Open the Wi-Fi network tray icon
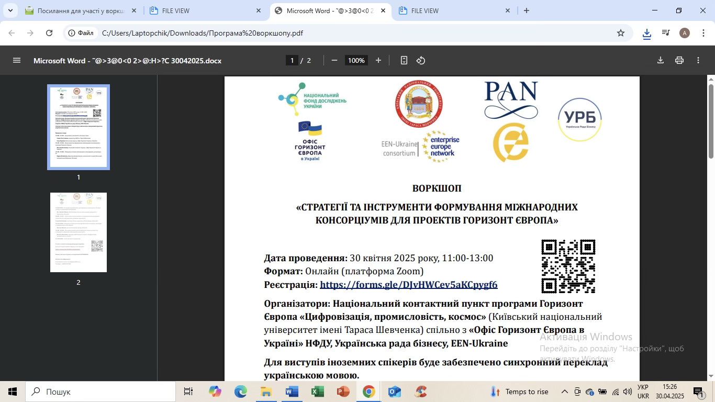This screenshot has height=402, width=715. click(616, 392)
